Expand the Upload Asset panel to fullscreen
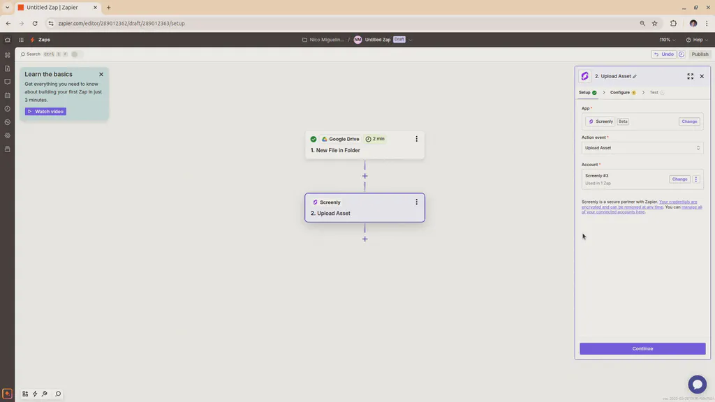The width and height of the screenshot is (715, 402). 691,76
